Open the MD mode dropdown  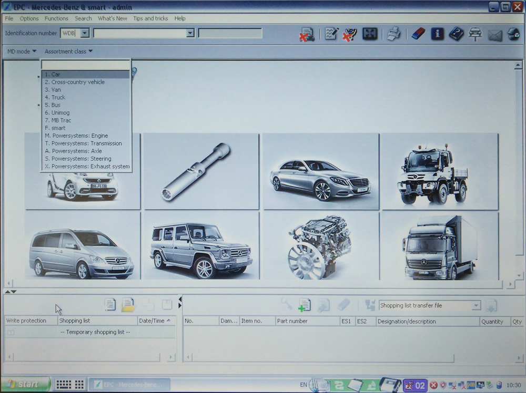(x=22, y=51)
